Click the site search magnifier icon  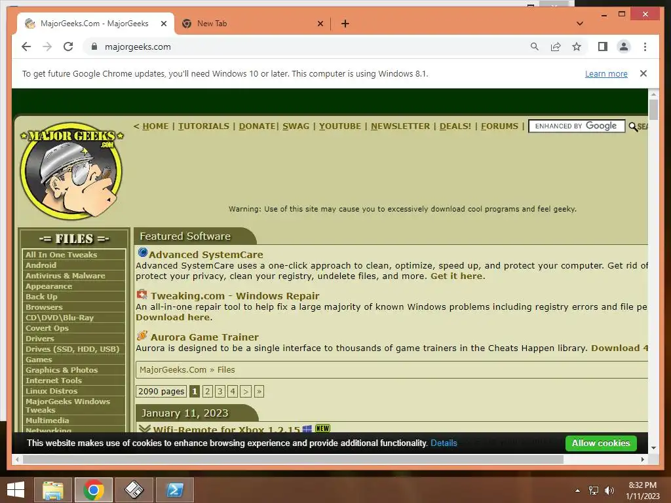633,126
